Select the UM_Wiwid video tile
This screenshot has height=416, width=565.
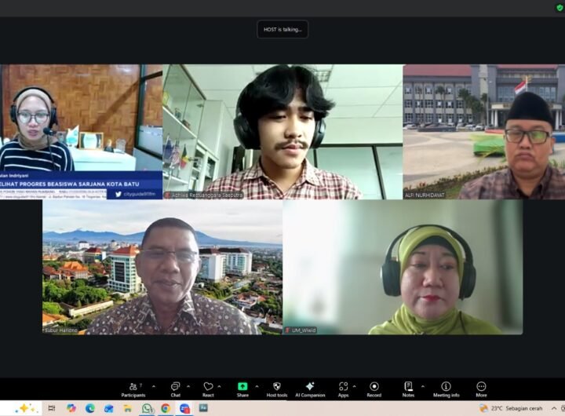coord(403,267)
